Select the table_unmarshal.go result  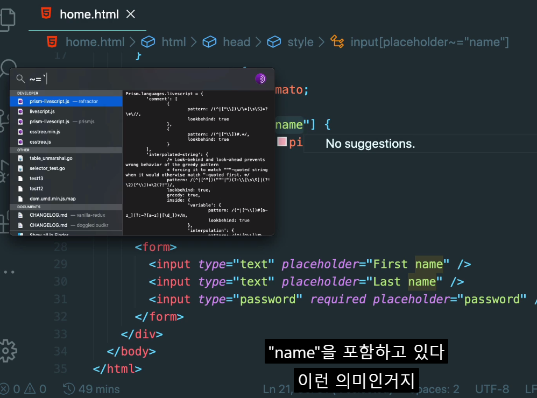pos(66,158)
